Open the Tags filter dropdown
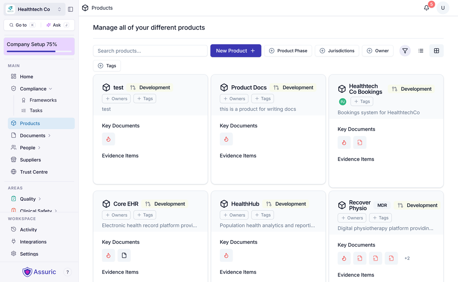The image size is (458, 282). [x=107, y=66]
